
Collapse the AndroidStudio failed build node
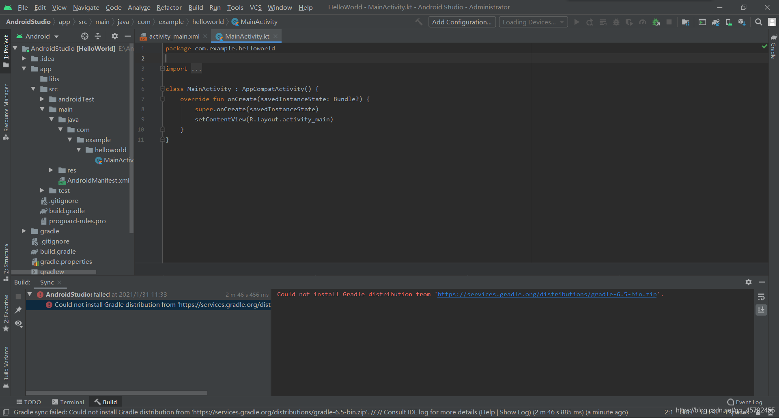coord(30,294)
